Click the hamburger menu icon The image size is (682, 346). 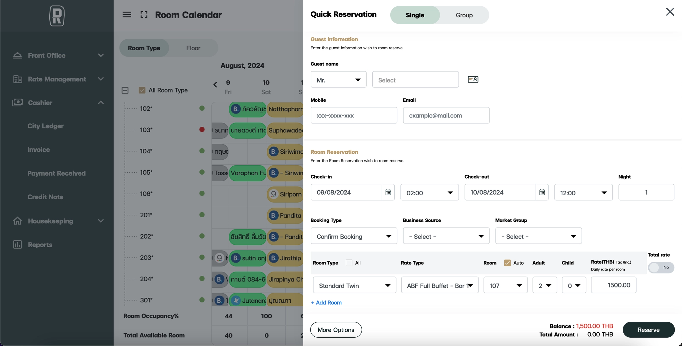127,15
